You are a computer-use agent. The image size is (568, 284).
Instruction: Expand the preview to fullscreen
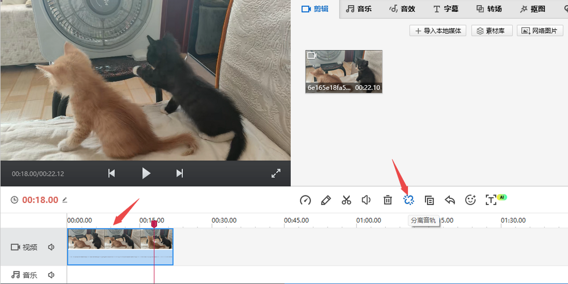pos(276,173)
